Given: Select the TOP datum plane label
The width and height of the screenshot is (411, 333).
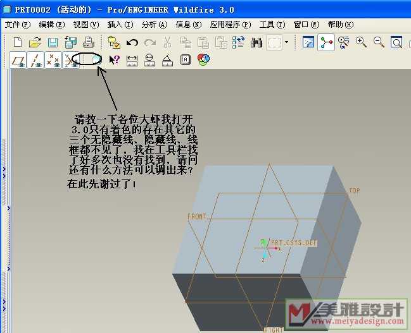Looking at the screenshot, I should [354, 190].
